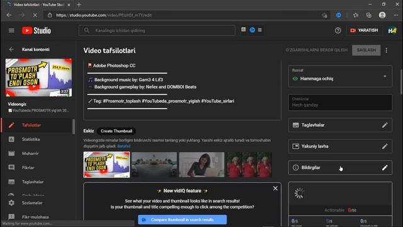Viewport: 403px width, 227px height.
Task: Click Compare thumbnail in search results
Action: 182,219
